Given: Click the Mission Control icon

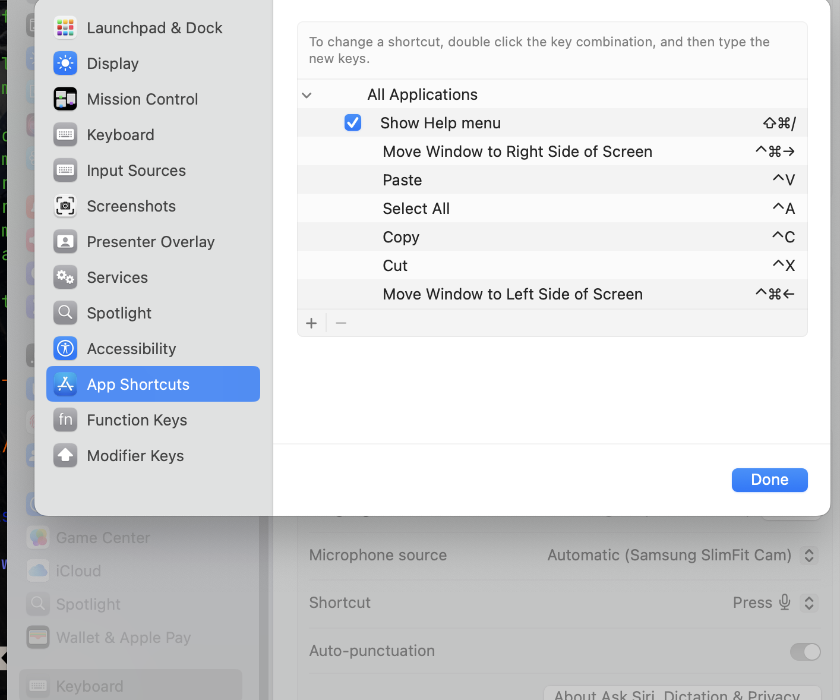Looking at the screenshot, I should click(65, 99).
